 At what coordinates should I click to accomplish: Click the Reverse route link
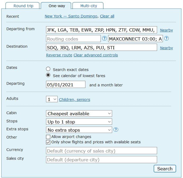pos(59,55)
